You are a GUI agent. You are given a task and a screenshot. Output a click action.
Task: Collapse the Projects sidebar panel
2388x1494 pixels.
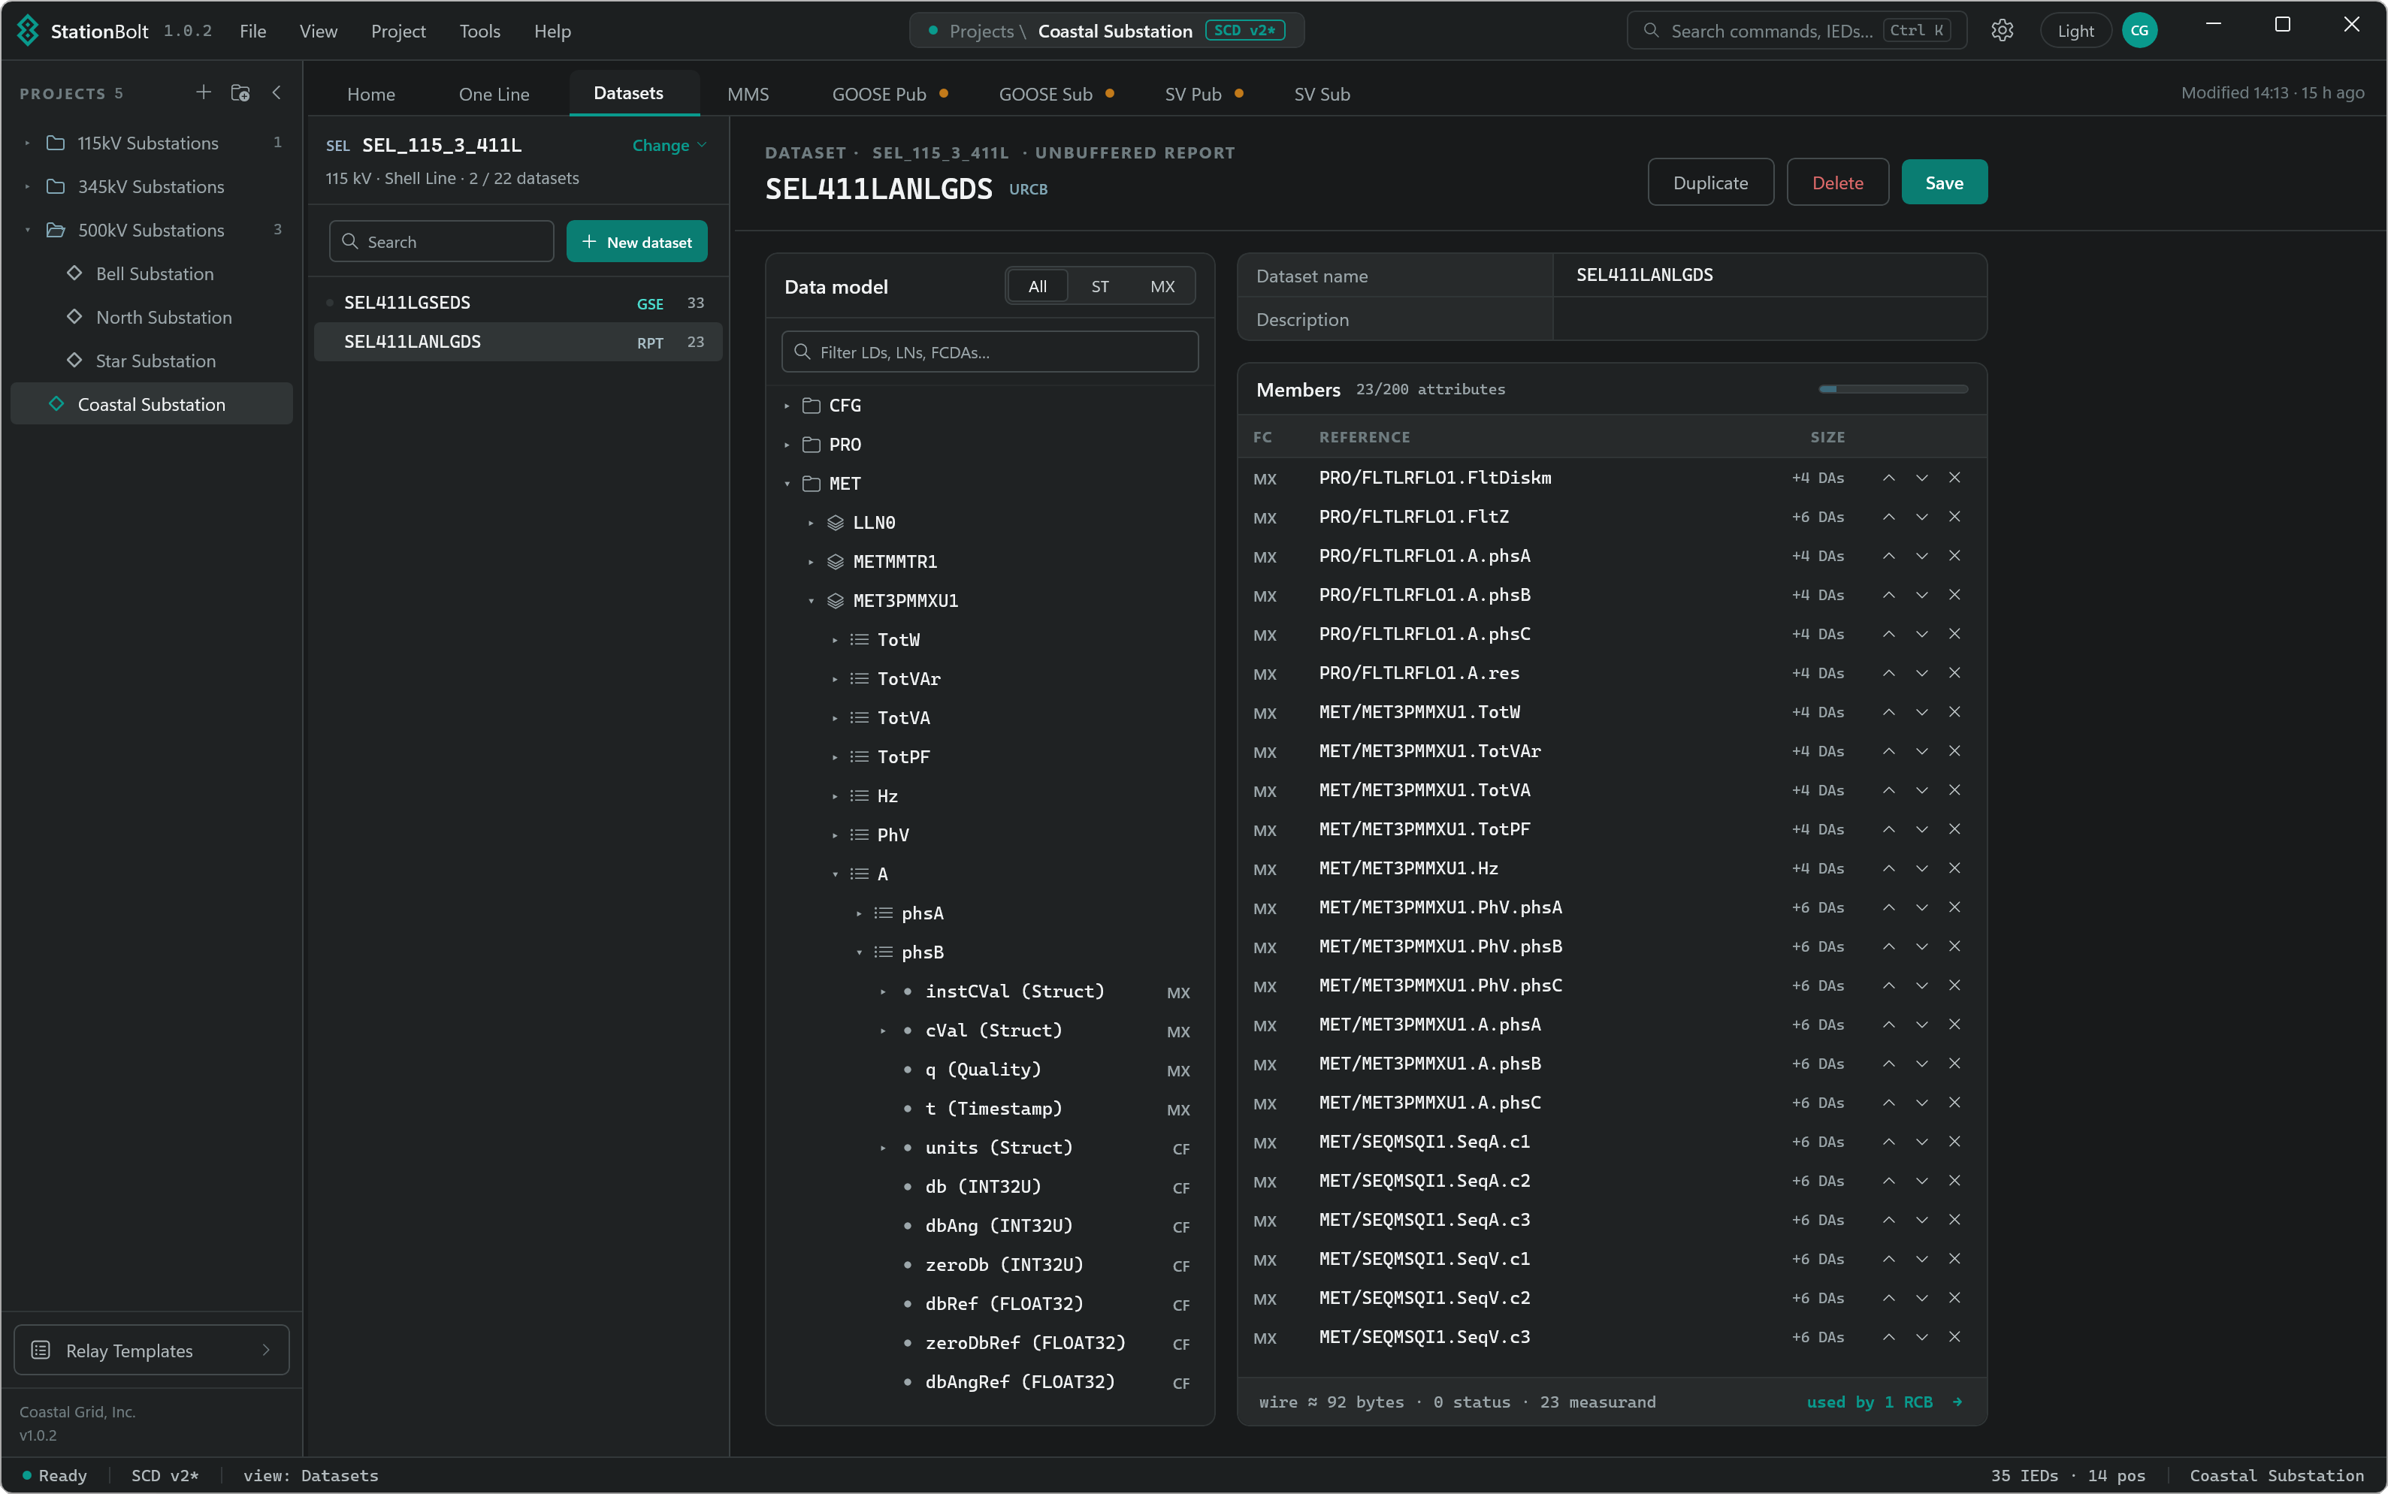tap(277, 92)
